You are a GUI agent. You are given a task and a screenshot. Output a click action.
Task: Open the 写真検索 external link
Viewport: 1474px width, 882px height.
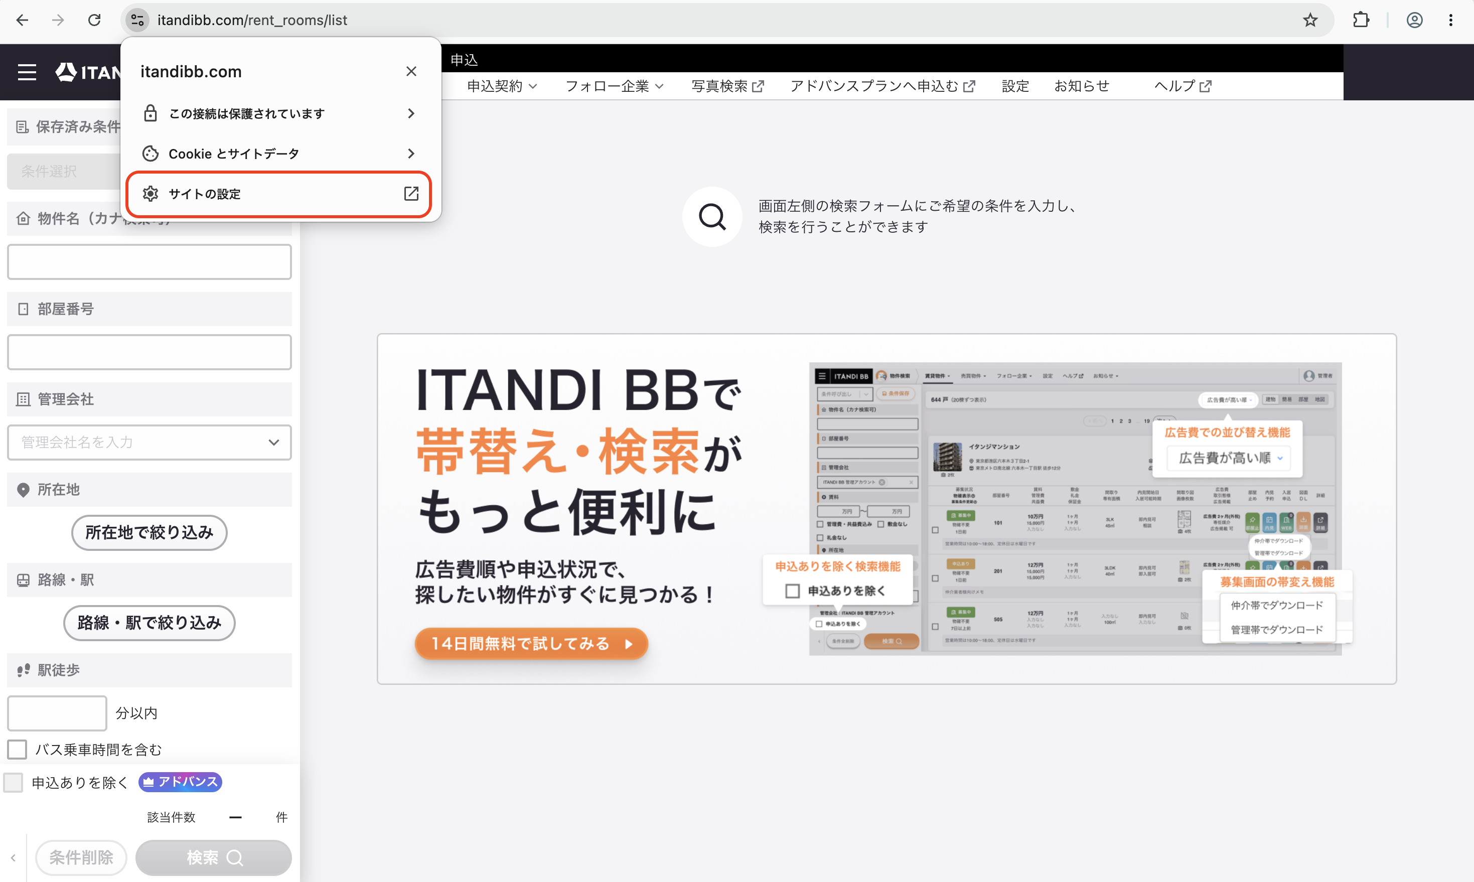pyautogui.click(x=727, y=86)
